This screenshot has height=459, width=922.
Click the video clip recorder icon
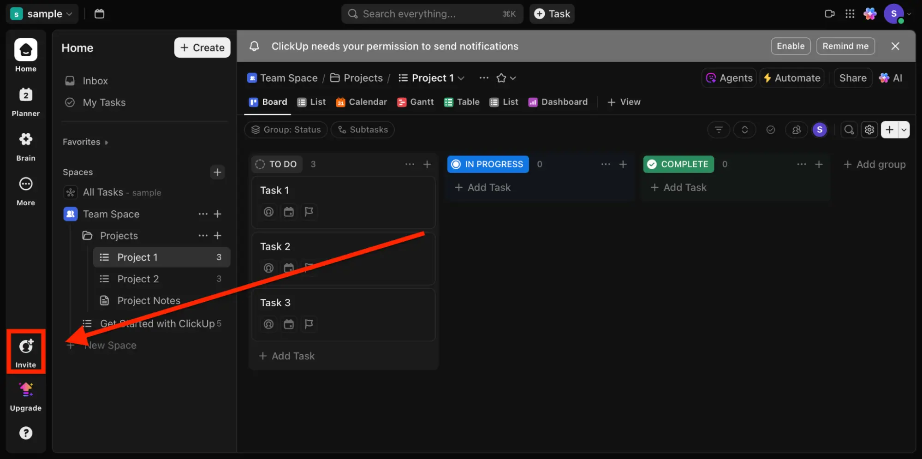pyautogui.click(x=829, y=14)
